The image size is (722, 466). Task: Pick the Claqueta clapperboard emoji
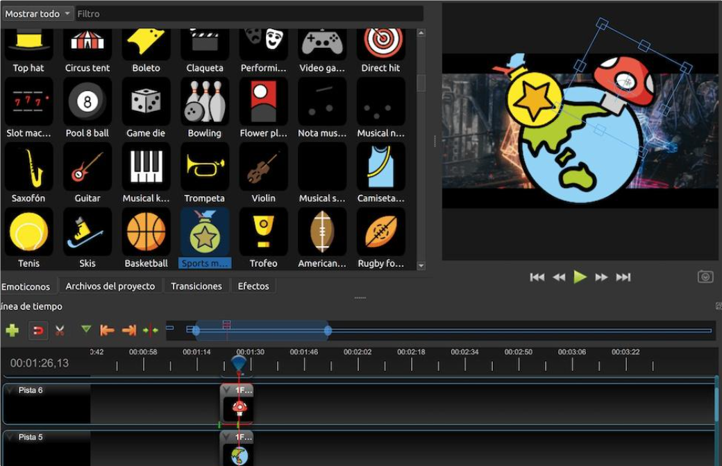point(204,51)
